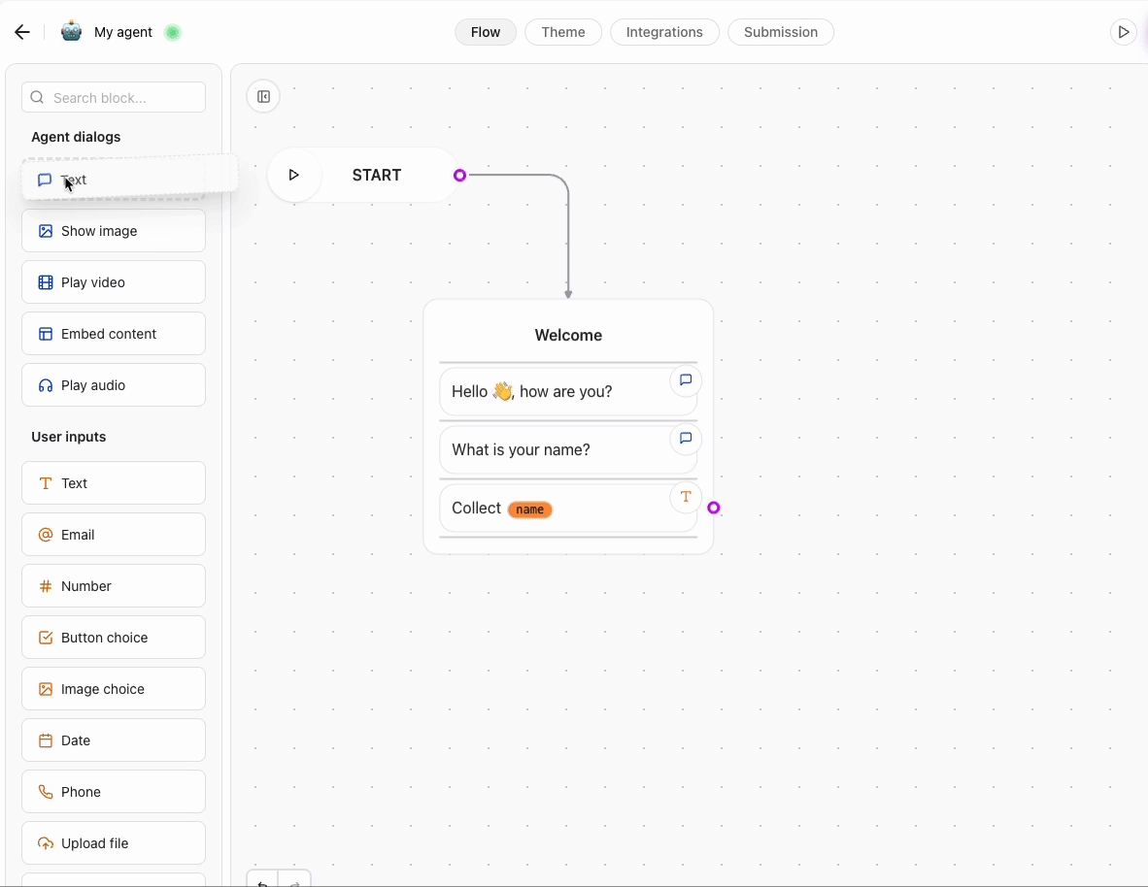
Task: Select the Email input @ icon
Action: pyautogui.click(x=45, y=534)
